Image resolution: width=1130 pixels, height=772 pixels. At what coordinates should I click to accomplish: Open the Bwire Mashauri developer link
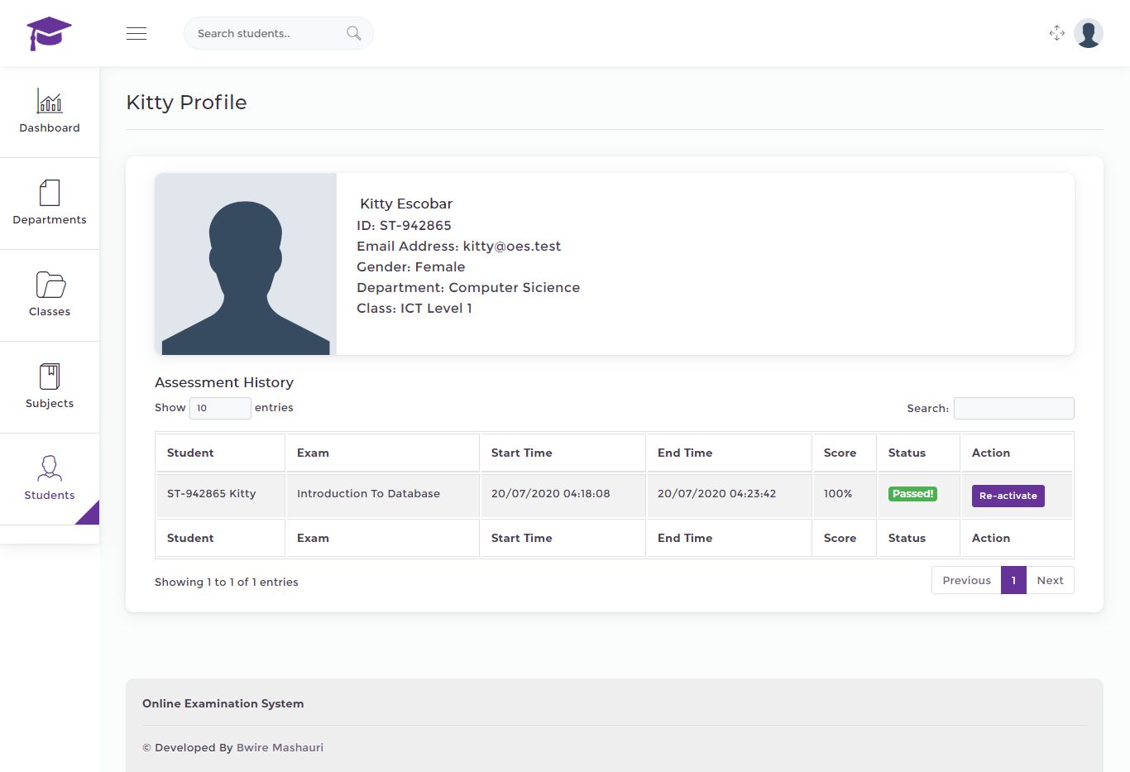[280, 747]
